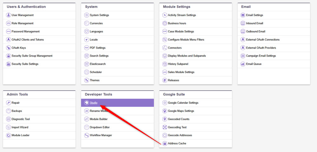Click the Email panel heading

(x=246, y=7)
